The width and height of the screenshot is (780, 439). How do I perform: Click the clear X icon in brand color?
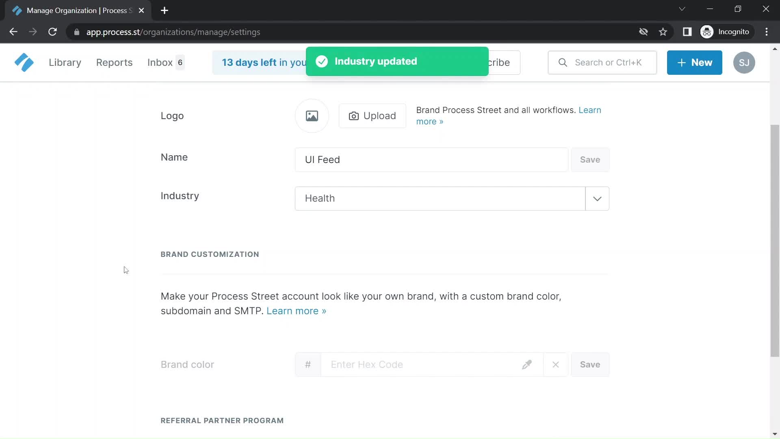pyautogui.click(x=555, y=364)
